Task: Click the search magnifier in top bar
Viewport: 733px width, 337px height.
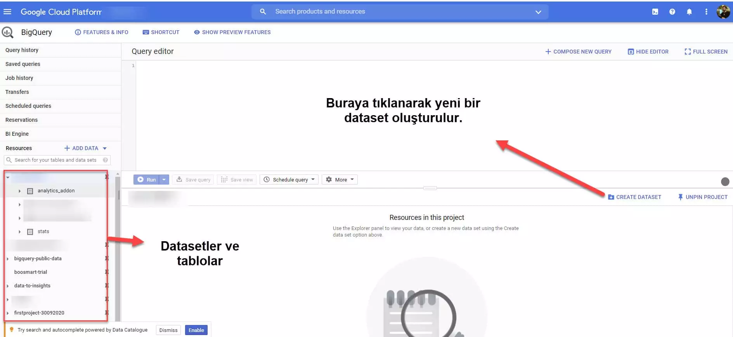Action: 263,12
